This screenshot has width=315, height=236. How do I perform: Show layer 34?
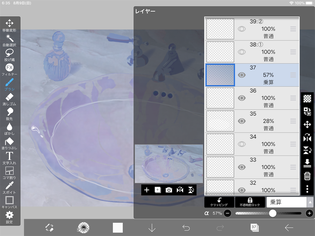coord(242,144)
